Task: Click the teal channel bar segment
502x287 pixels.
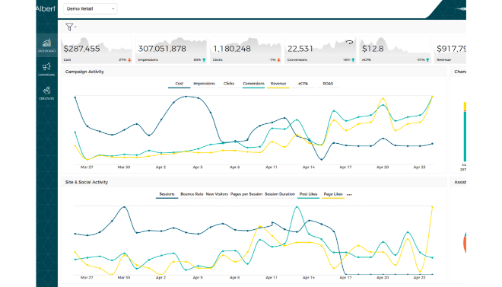Action: 465,136
